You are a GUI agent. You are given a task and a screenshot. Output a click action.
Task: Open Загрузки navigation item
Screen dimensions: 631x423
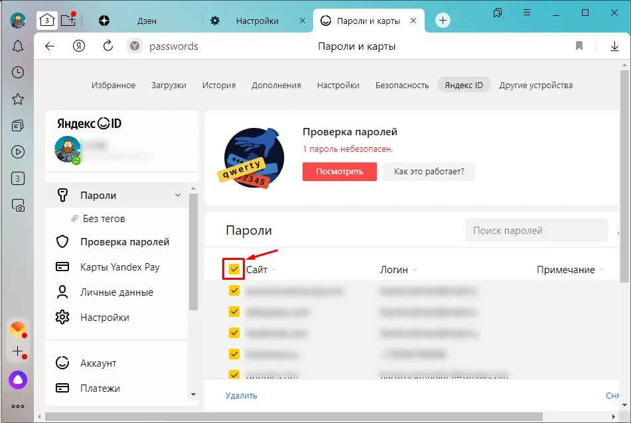(169, 86)
